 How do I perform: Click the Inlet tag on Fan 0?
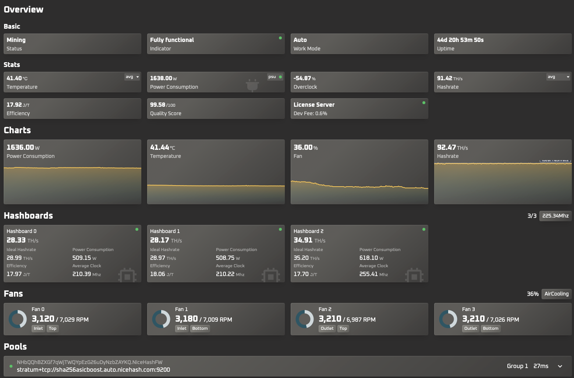click(38, 328)
